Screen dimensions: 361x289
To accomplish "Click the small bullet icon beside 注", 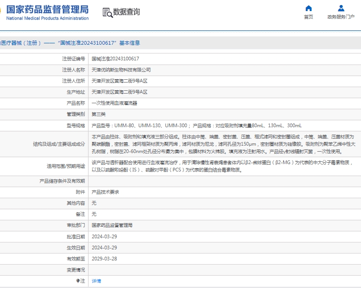I will (78, 281).
